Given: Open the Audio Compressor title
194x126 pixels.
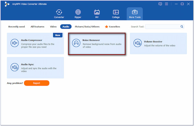Looking at the screenshot, I should (x=32, y=40).
